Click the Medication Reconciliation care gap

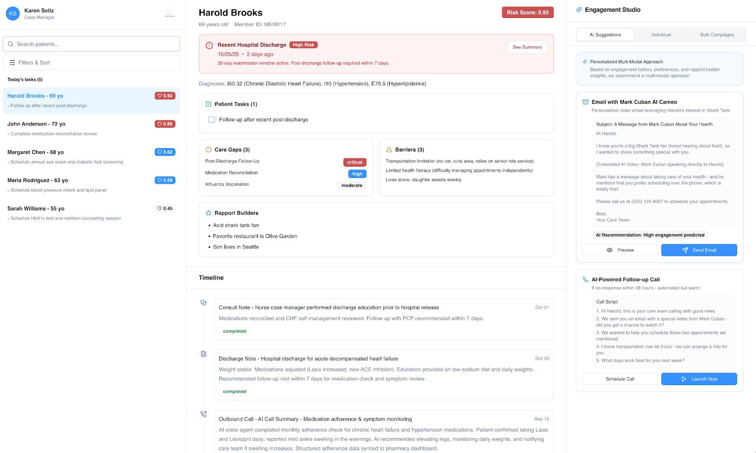tap(232, 173)
